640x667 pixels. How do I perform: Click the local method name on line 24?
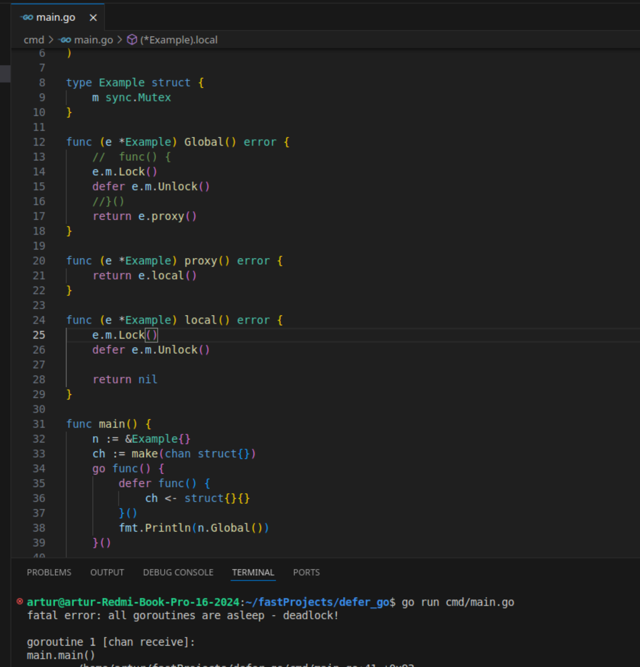coord(201,320)
